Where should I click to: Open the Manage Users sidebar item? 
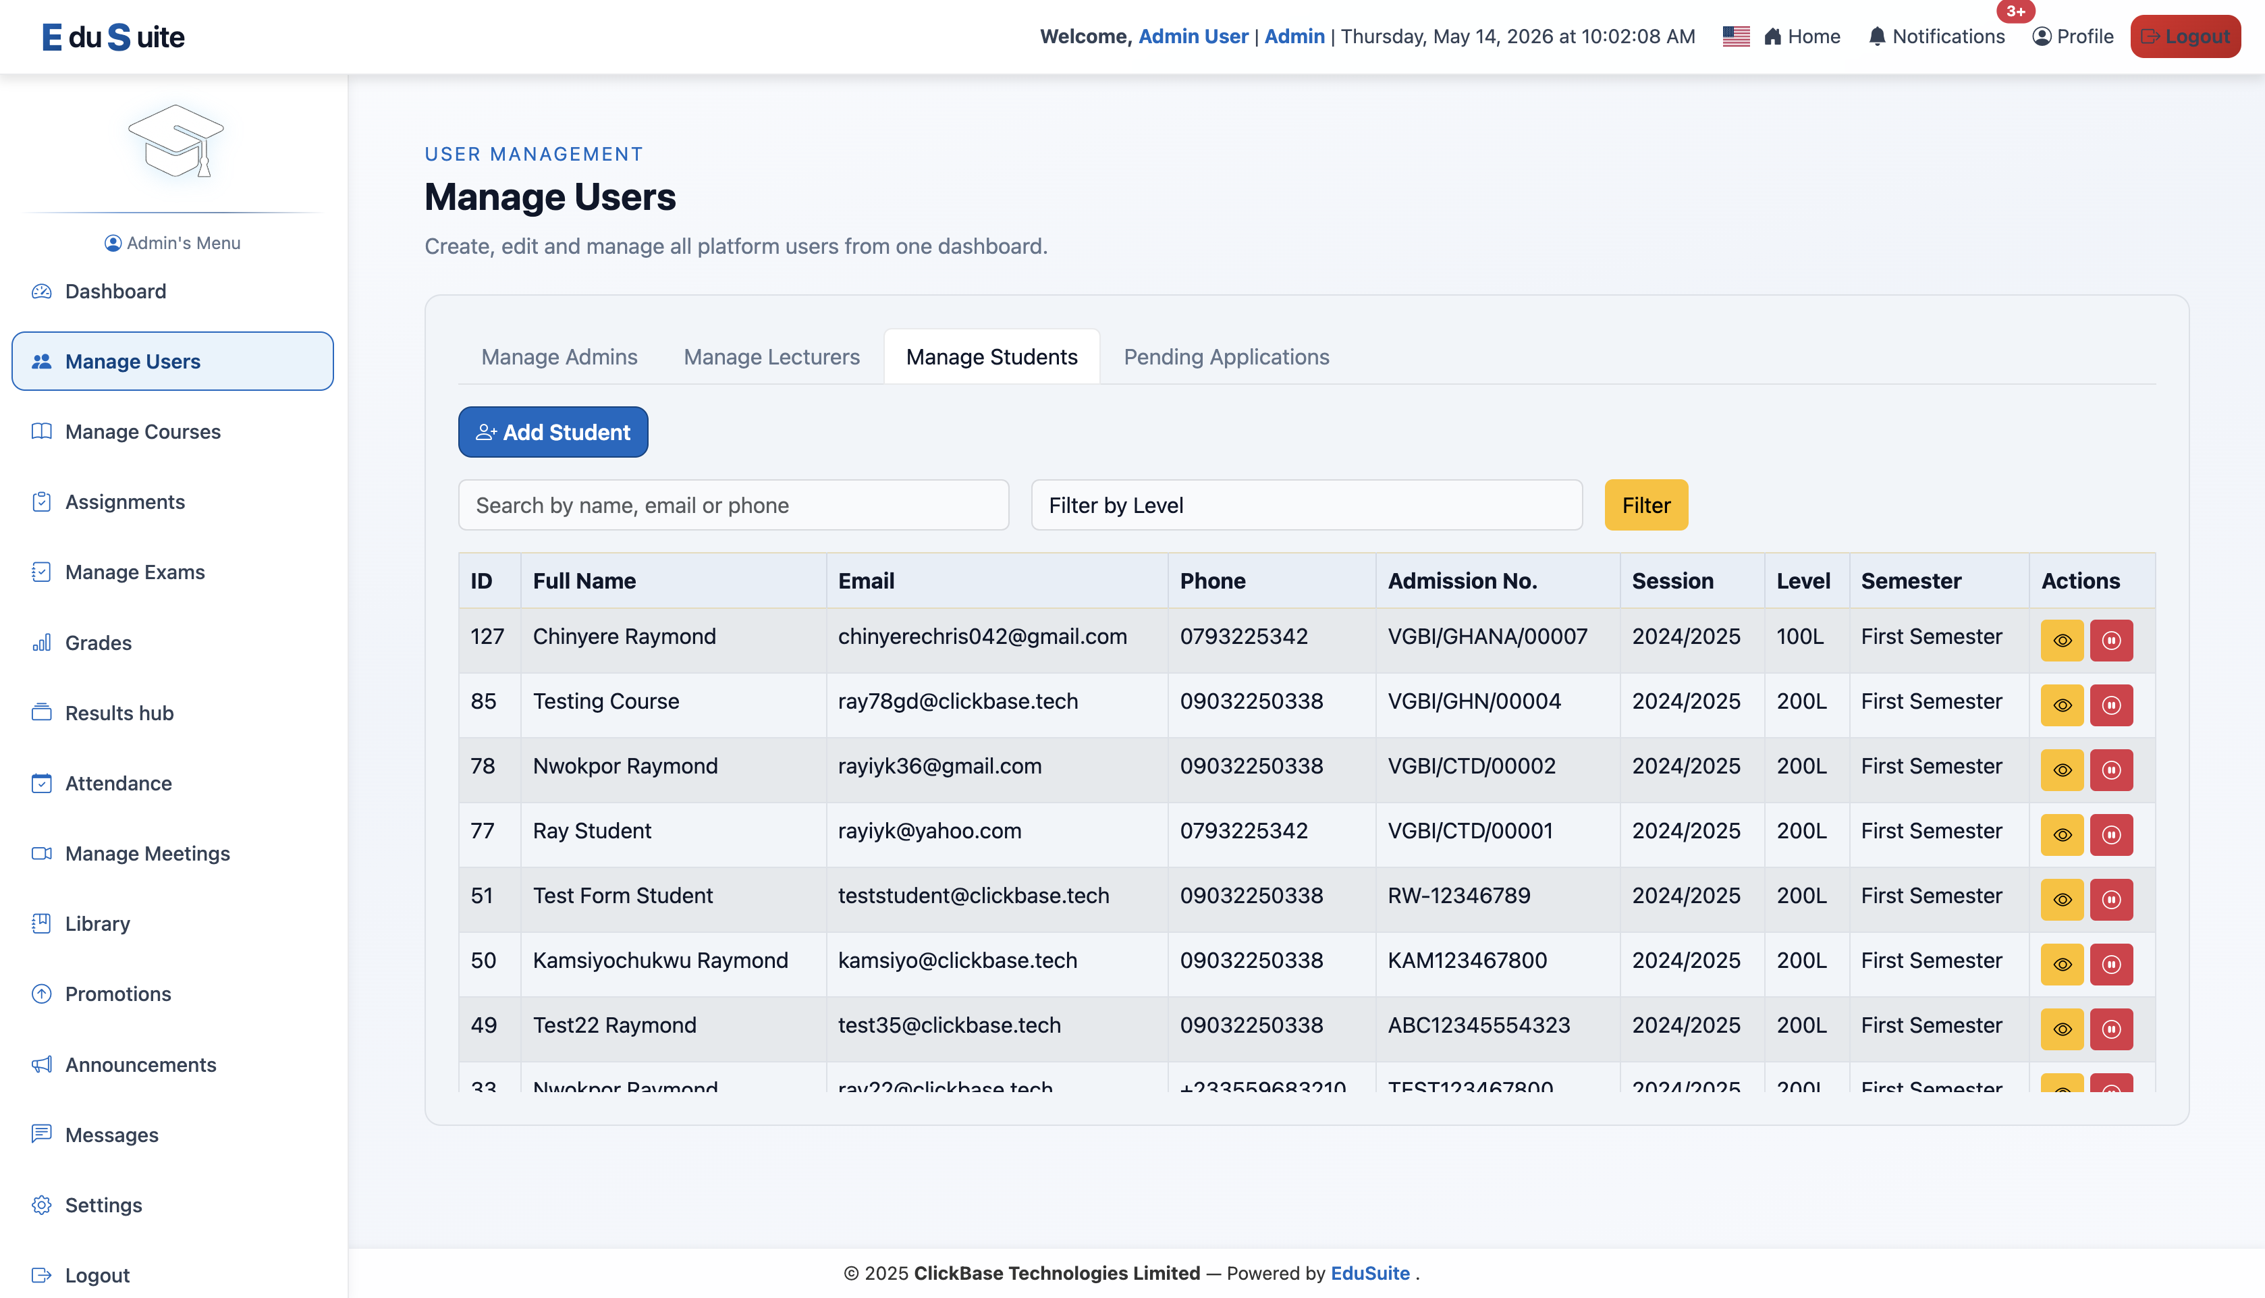[x=172, y=361]
